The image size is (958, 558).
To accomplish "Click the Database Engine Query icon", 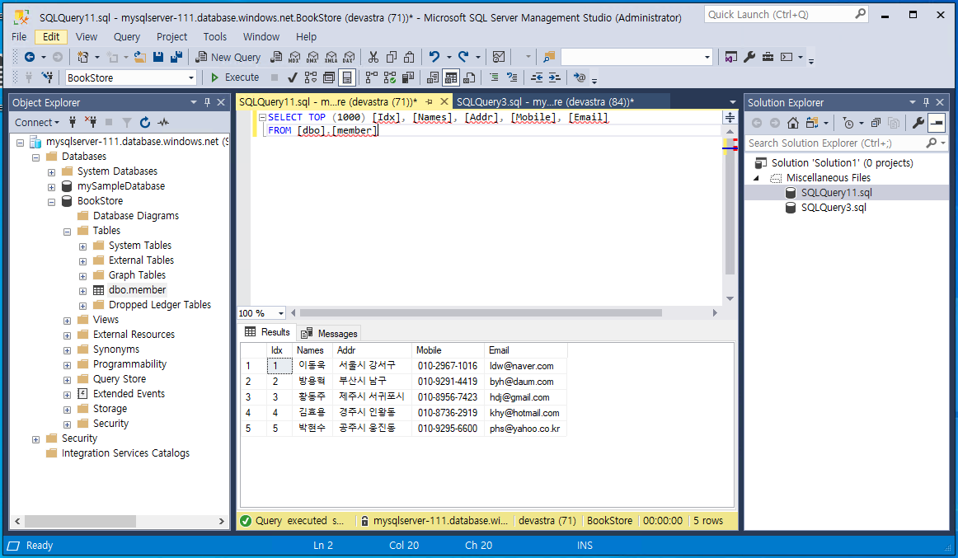I will (276, 58).
